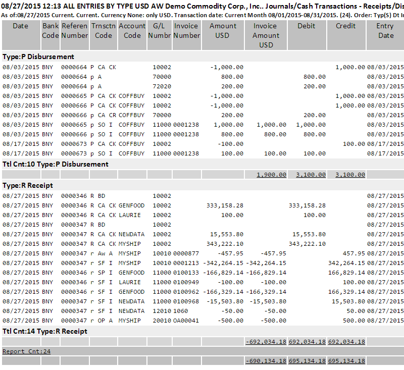Click the Invoice Amount USD column header
The width and height of the screenshot is (404, 370).
click(266, 35)
